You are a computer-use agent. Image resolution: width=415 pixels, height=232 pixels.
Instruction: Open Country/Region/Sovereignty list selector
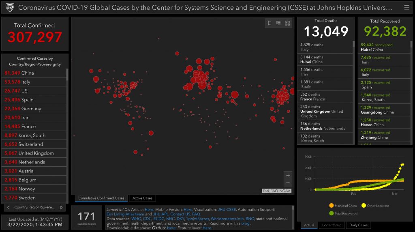[35, 207]
